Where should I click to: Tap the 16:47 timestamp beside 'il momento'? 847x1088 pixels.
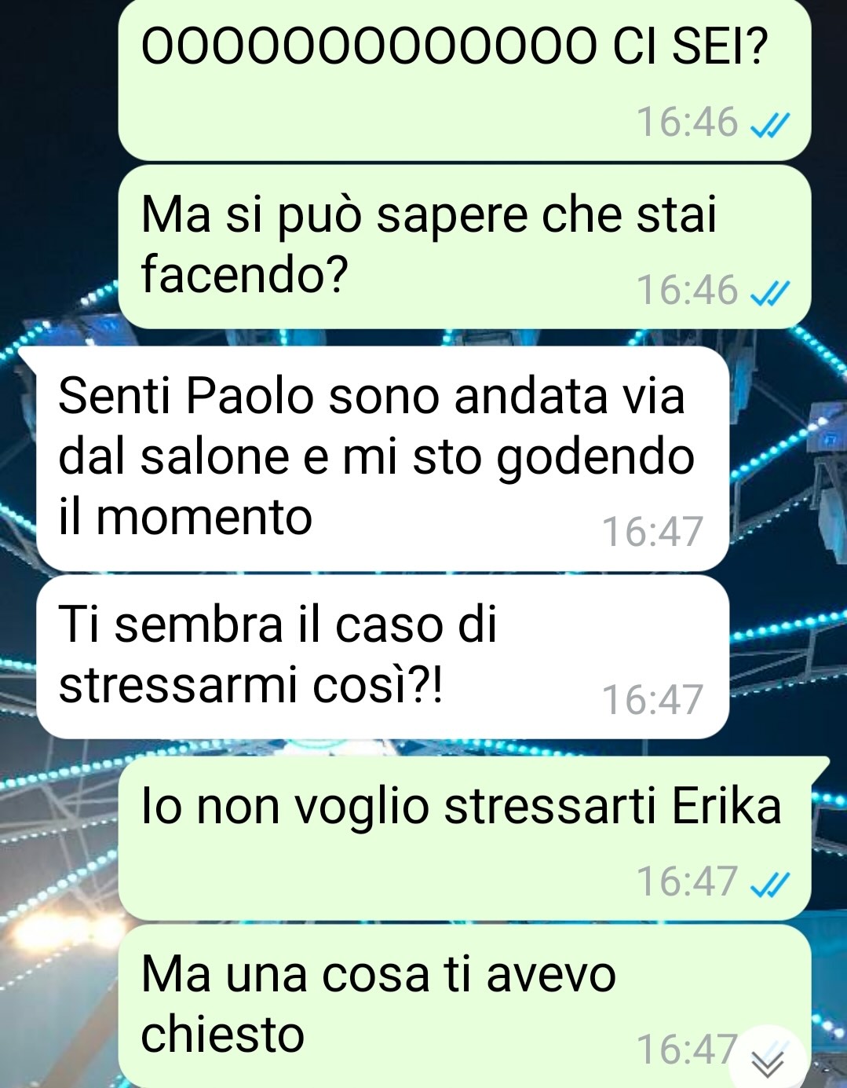coord(652,532)
